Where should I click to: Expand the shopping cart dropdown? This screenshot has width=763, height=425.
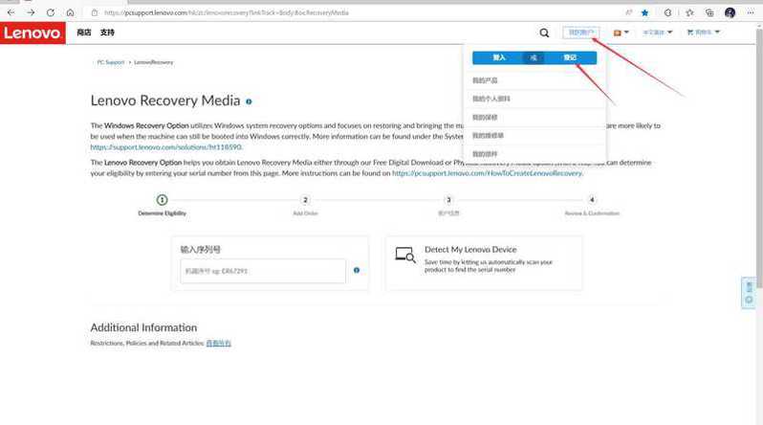point(703,33)
